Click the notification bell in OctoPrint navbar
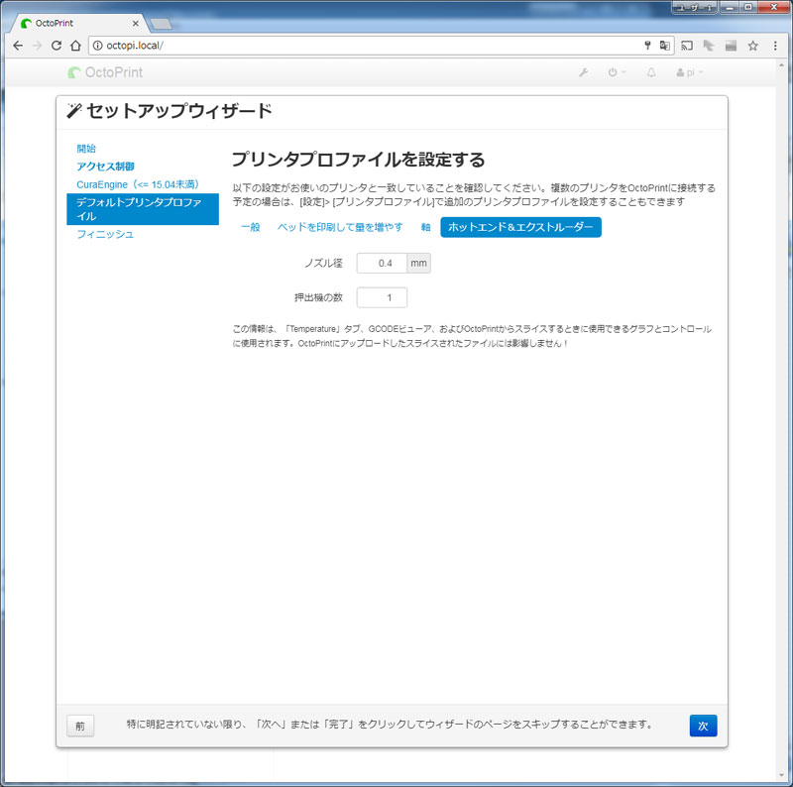 [651, 72]
